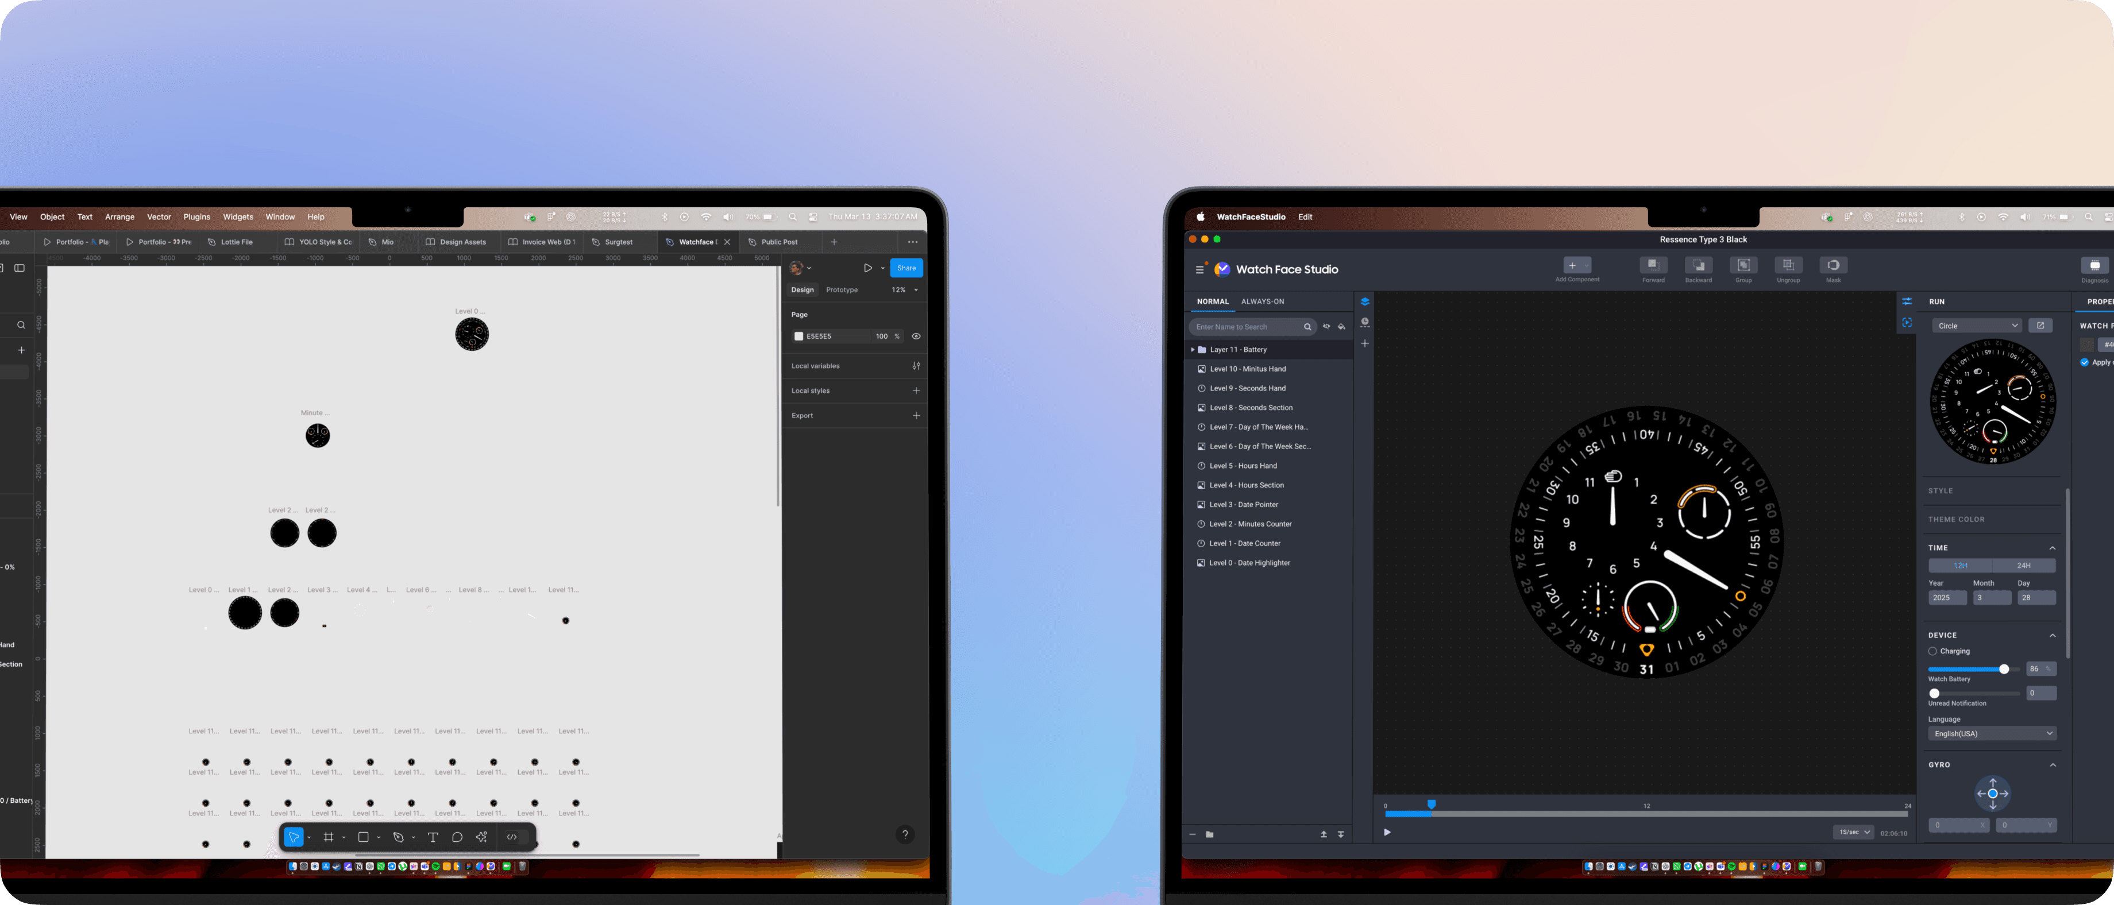Switch to the ALWAYS-ON tab
The height and width of the screenshot is (905, 2114).
[1262, 302]
